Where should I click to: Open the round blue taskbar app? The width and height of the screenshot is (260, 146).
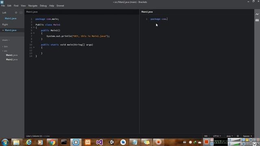[123, 142]
